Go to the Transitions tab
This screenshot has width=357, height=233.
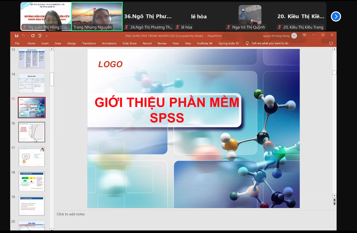point(89,43)
